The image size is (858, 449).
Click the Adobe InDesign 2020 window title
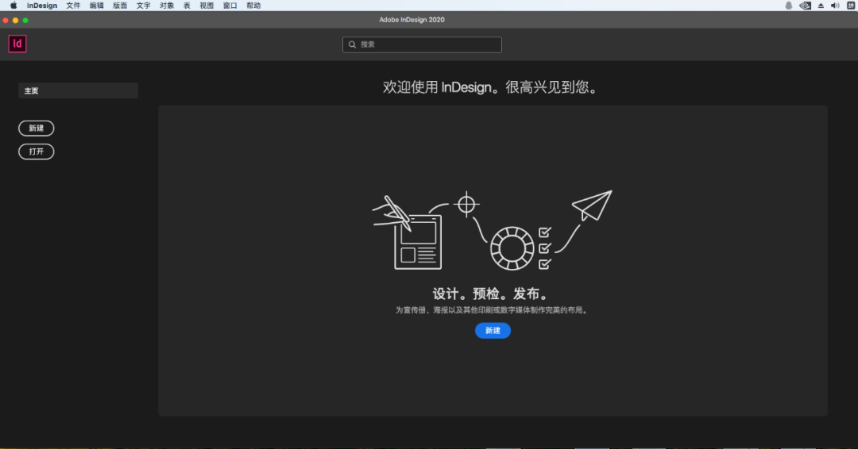tap(412, 20)
